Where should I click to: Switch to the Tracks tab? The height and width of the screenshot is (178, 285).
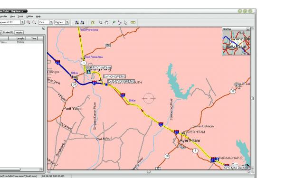19,32
